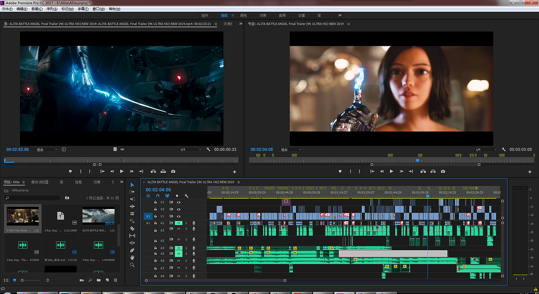Select the Razor tool in the tools panel
The width and height of the screenshot is (539, 294).
[x=132, y=228]
